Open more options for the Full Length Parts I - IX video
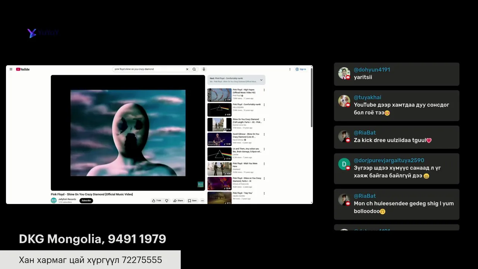The width and height of the screenshot is (478, 269). tap(264, 120)
